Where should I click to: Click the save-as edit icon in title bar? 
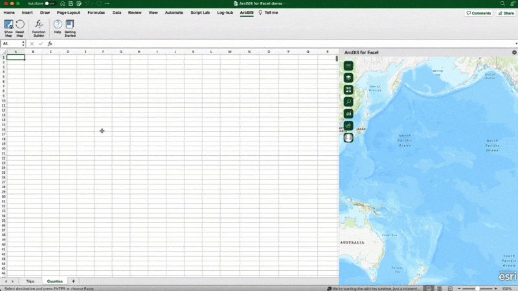coord(79,3)
